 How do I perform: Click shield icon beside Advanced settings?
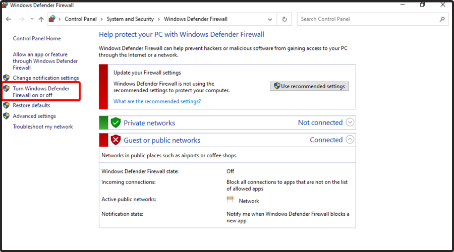pyautogui.click(x=6, y=116)
